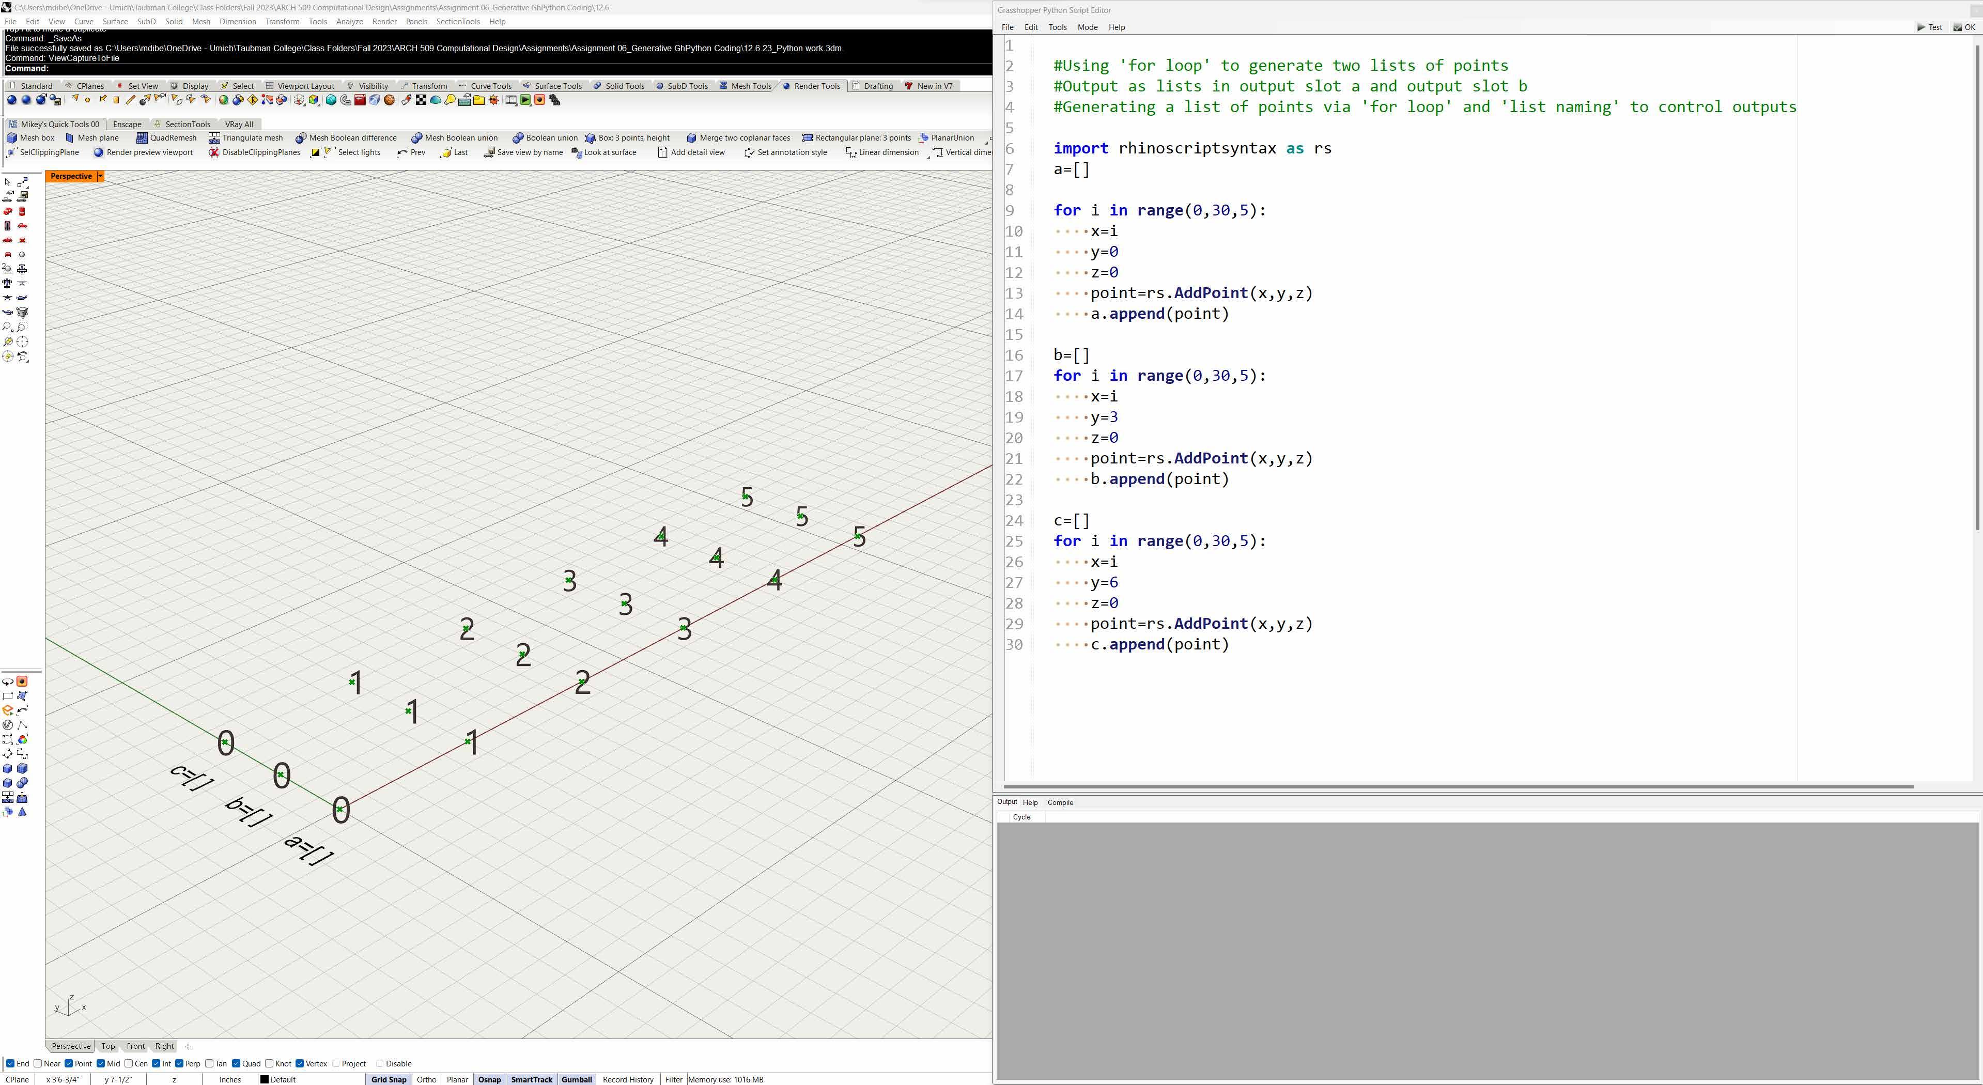Viewport: 1983px width, 1085px height.
Task: Click Render preview viewport icon
Action: tap(99, 152)
